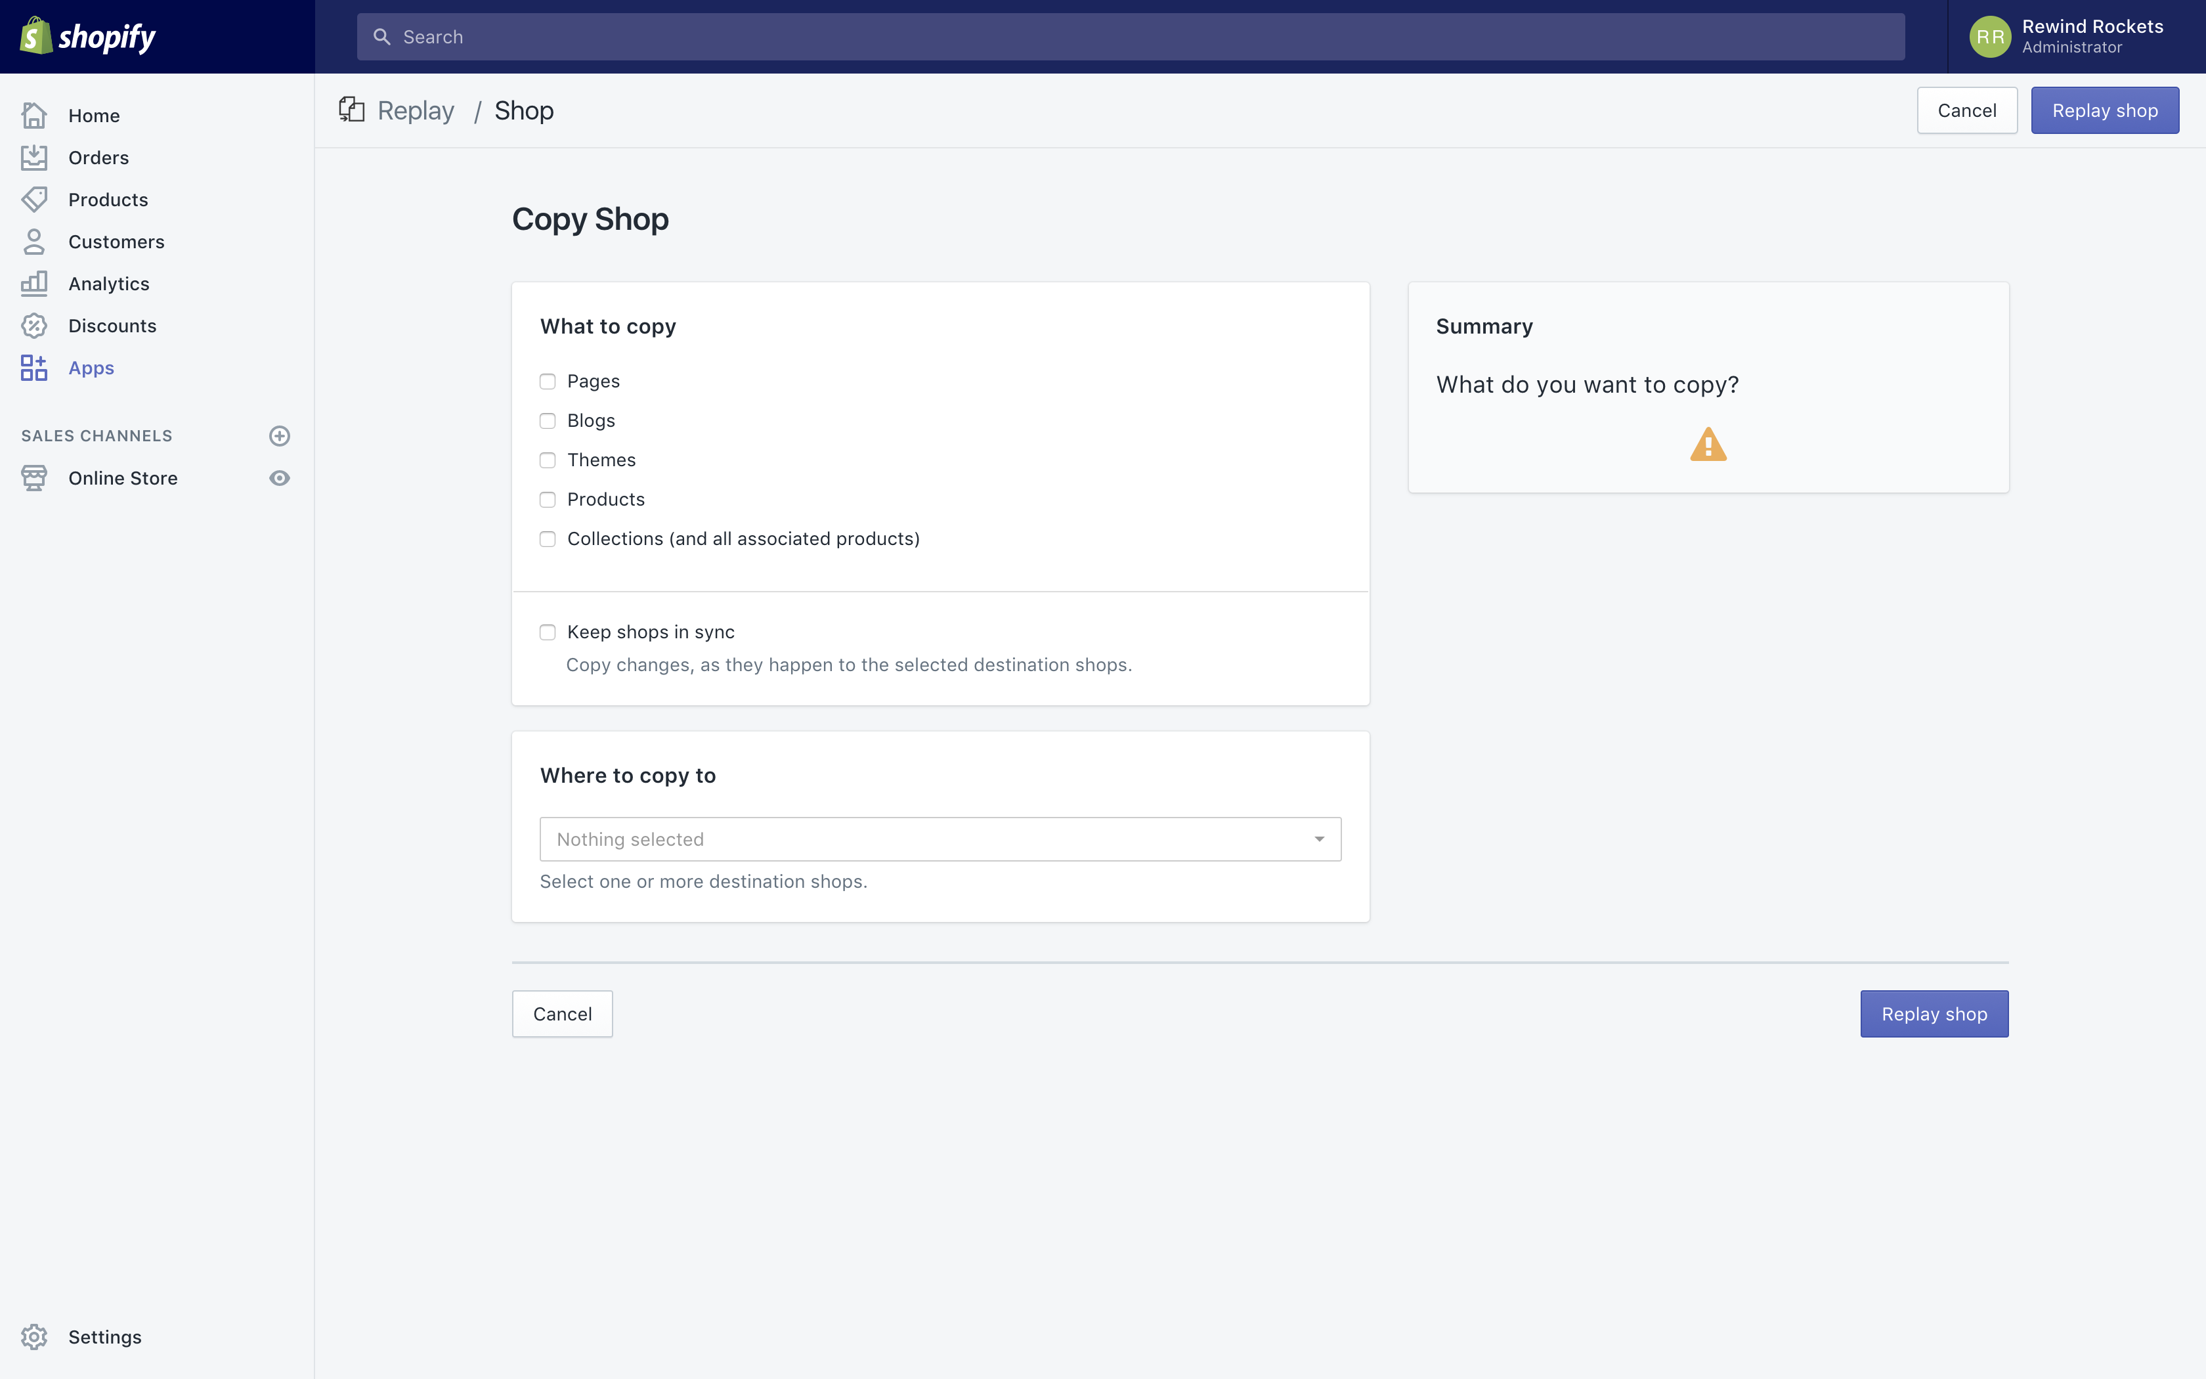Open the destination shops dropdown
Image resolution: width=2206 pixels, height=1379 pixels.
coord(940,838)
